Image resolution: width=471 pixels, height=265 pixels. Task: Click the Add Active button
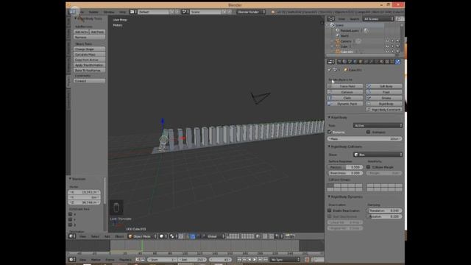coord(82,32)
